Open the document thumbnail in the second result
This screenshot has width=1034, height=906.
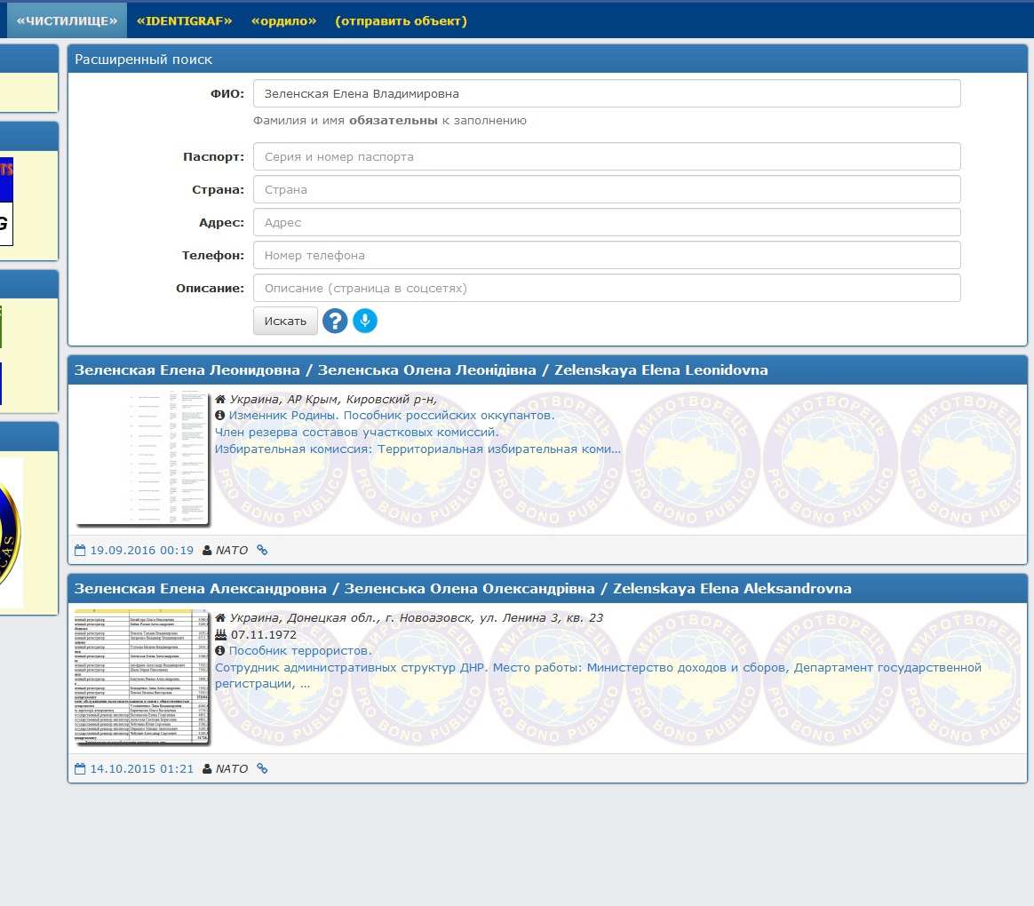pos(142,677)
